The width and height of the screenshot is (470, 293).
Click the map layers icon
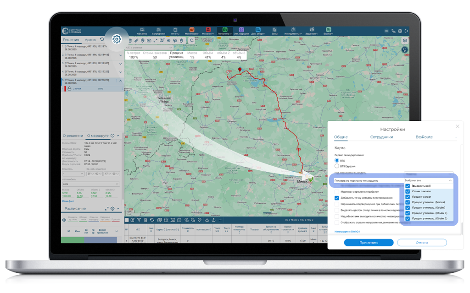click(405, 40)
